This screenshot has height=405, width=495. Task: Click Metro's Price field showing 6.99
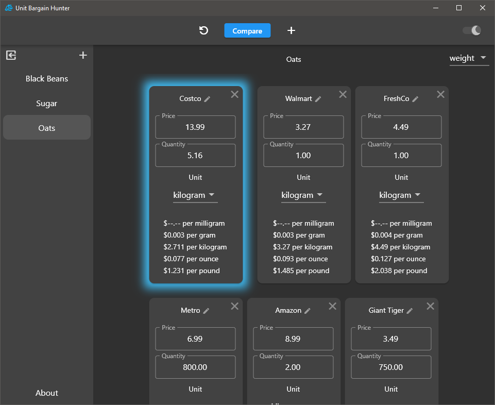tap(195, 339)
